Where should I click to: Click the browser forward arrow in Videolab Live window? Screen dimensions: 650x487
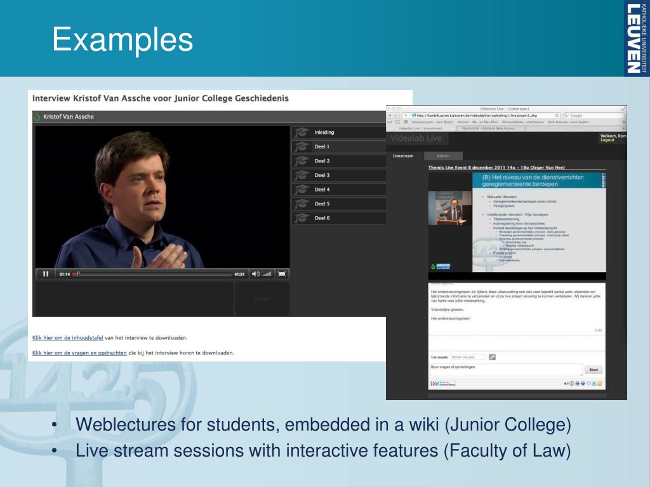(x=397, y=115)
